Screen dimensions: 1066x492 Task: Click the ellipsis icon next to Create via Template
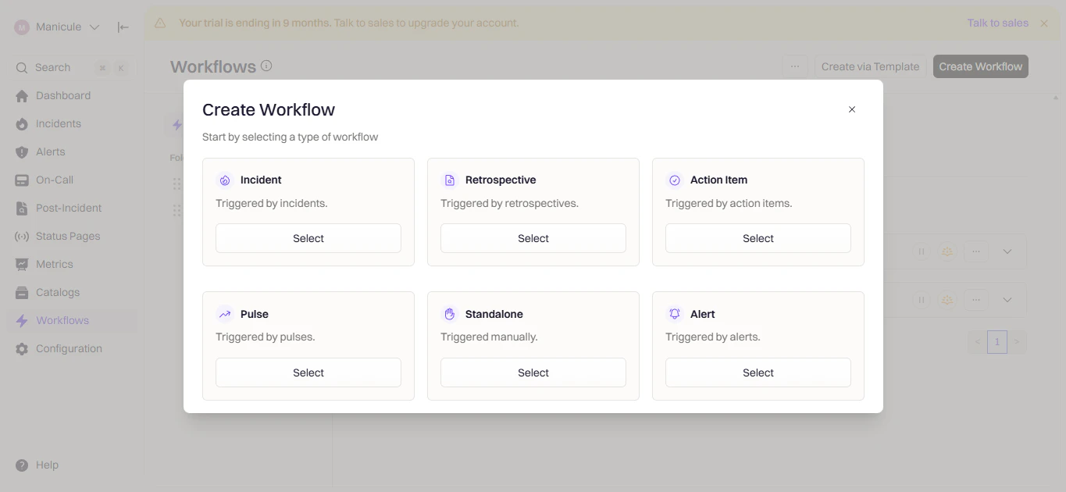795,66
